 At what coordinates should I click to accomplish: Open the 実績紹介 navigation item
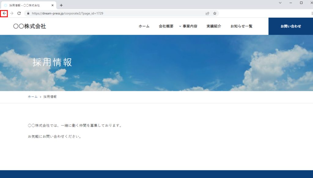[214, 26]
